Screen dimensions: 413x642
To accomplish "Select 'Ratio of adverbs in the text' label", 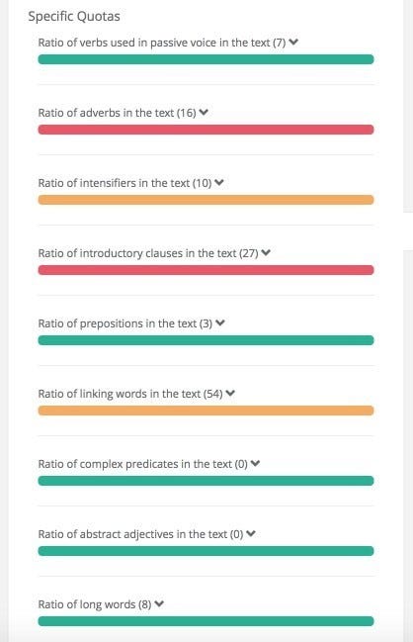I will (117, 113).
